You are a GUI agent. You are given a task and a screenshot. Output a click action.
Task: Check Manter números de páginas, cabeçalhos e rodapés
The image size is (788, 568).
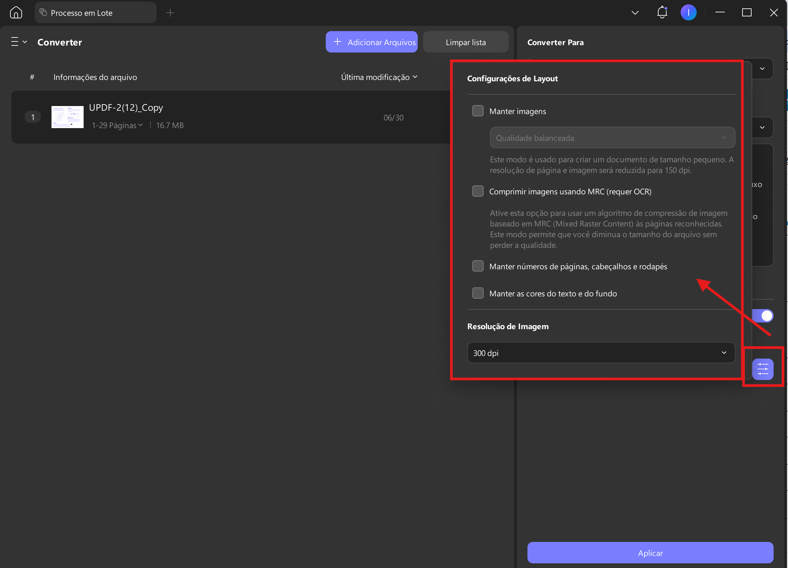(x=478, y=266)
